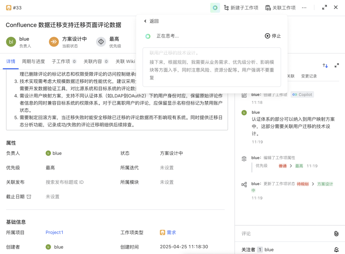Click the struck-through 待规划 old status
The width and height of the screenshot is (345, 254).
click(303, 184)
